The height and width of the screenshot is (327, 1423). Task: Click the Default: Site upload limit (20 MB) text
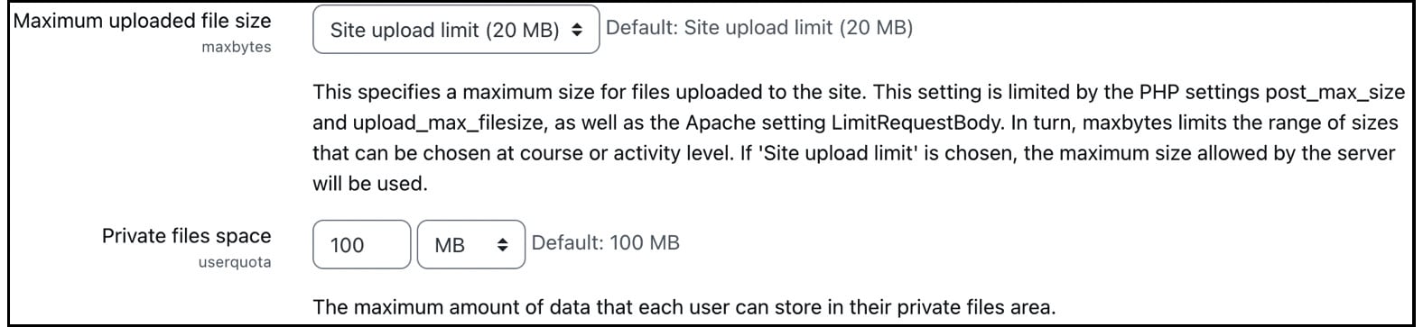coord(759,28)
